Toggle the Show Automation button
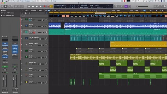 pos(52,10)
